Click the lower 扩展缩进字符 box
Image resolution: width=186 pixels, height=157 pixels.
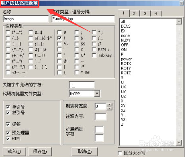[99, 138]
